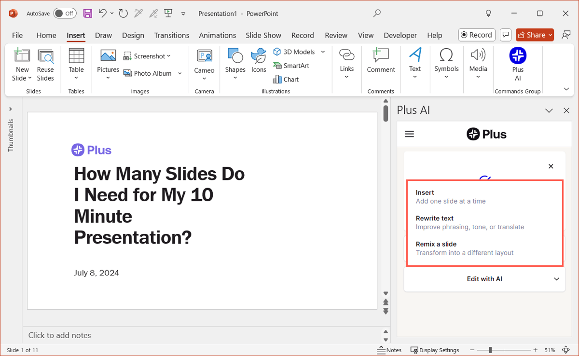Viewport: 579px width, 356px height.
Task: Open the Undo history dropdown arrow
Action: [112, 14]
